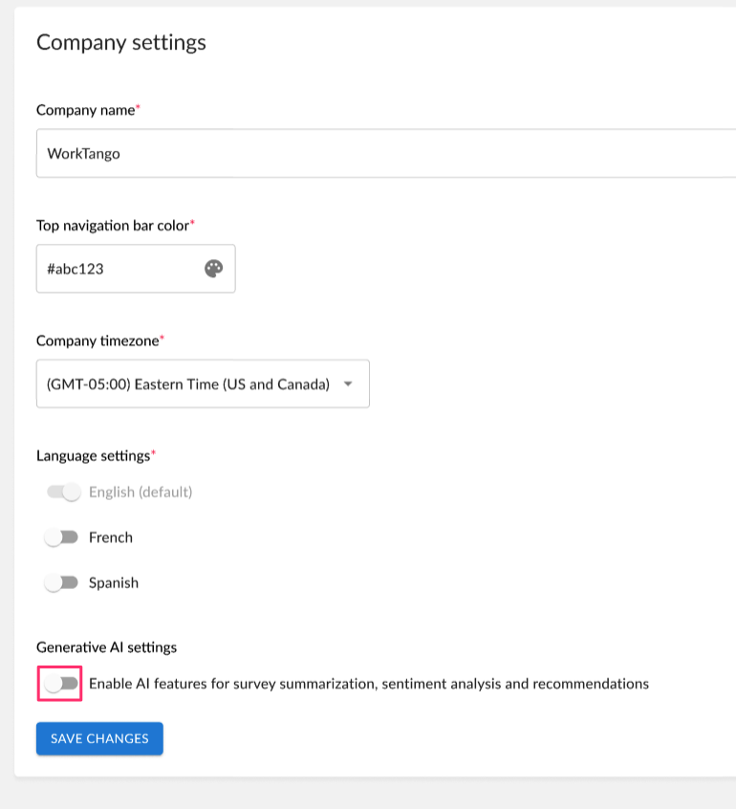Click the English default toggle
Image resolution: width=736 pixels, height=809 pixels.
pos(65,492)
